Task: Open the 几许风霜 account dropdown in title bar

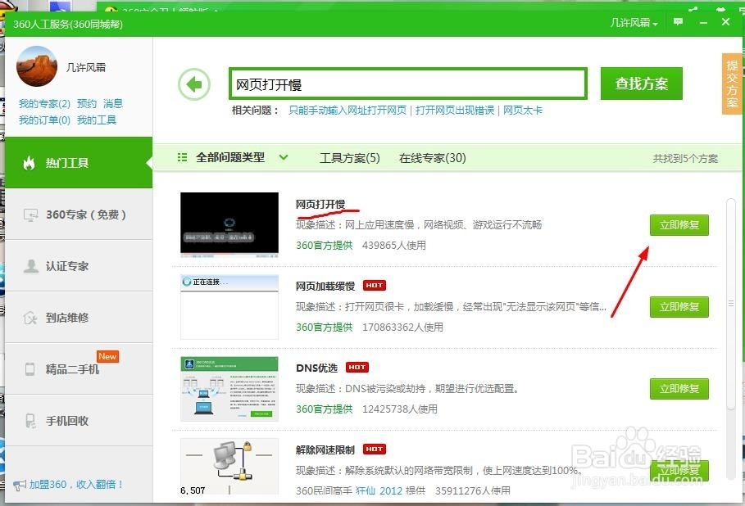Action: point(634,22)
